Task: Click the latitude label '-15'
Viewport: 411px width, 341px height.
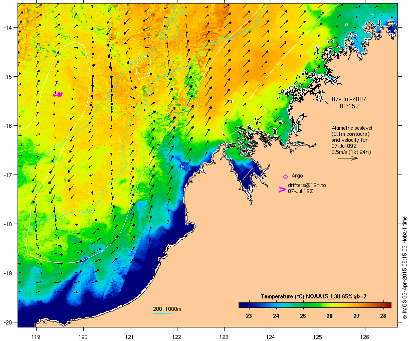Action: click(8, 77)
